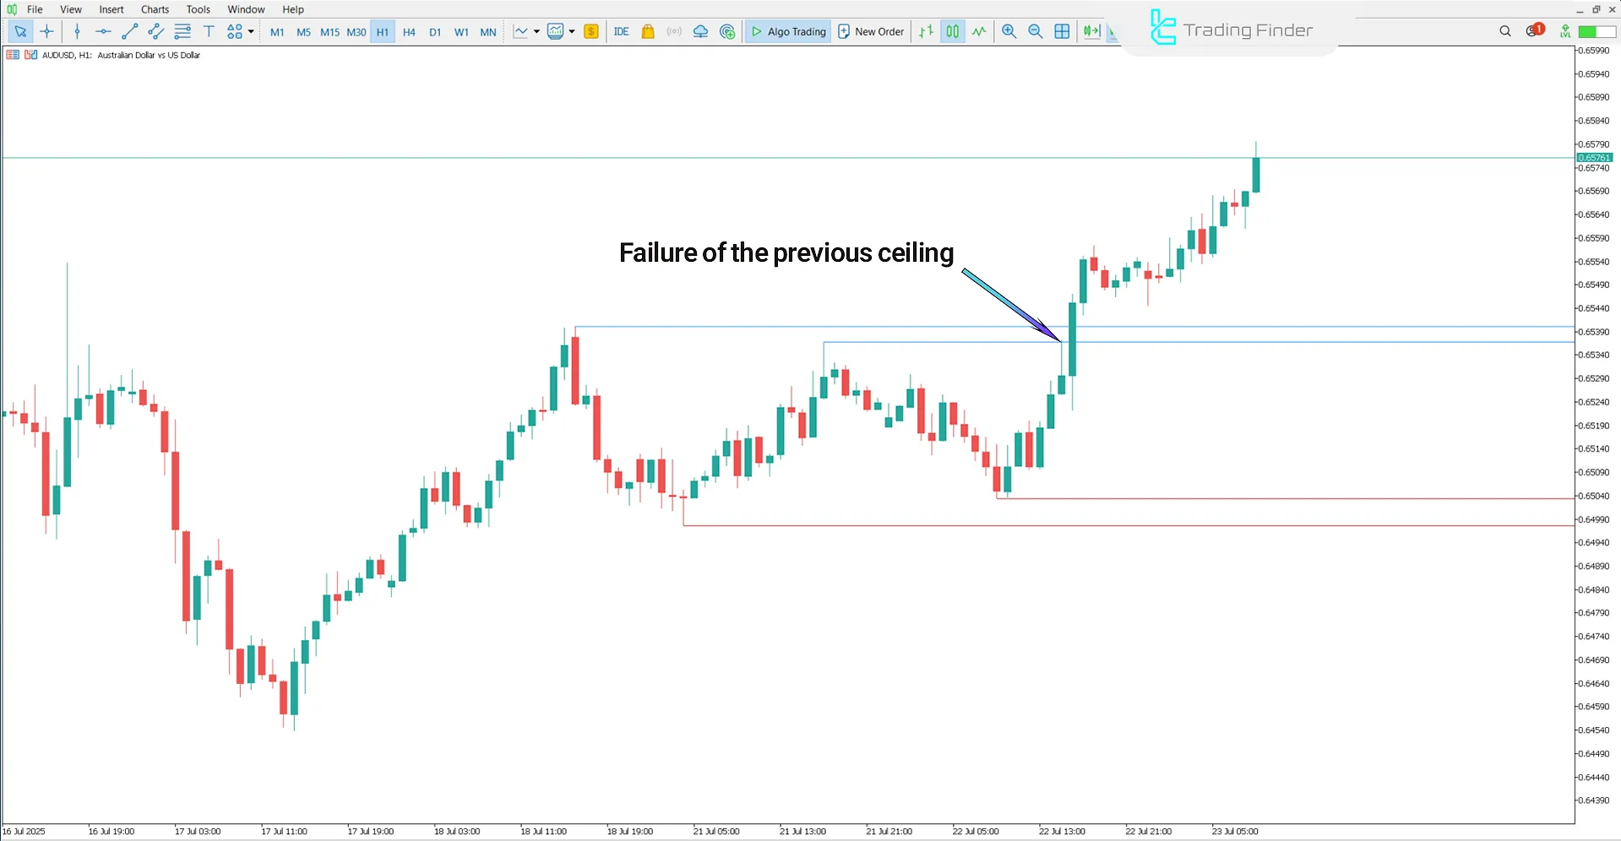The width and height of the screenshot is (1621, 841).
Task: Open the Charts menu
Action: [154, 9]
